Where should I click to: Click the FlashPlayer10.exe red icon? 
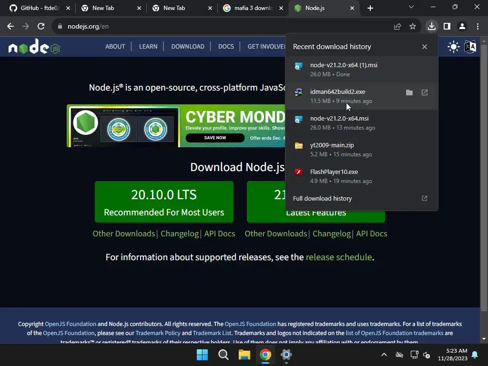click(x=299, y=172)
